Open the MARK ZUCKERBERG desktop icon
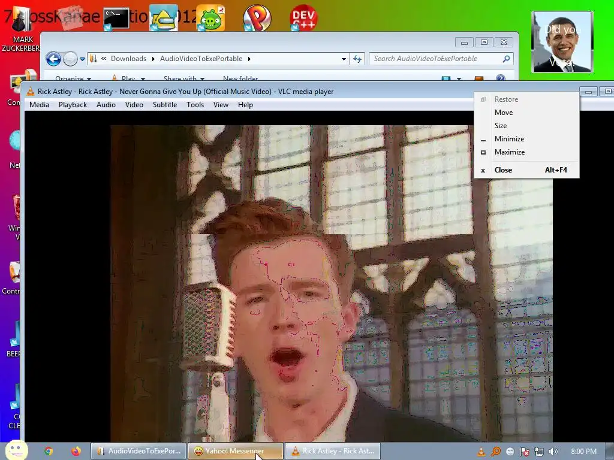 22,29
